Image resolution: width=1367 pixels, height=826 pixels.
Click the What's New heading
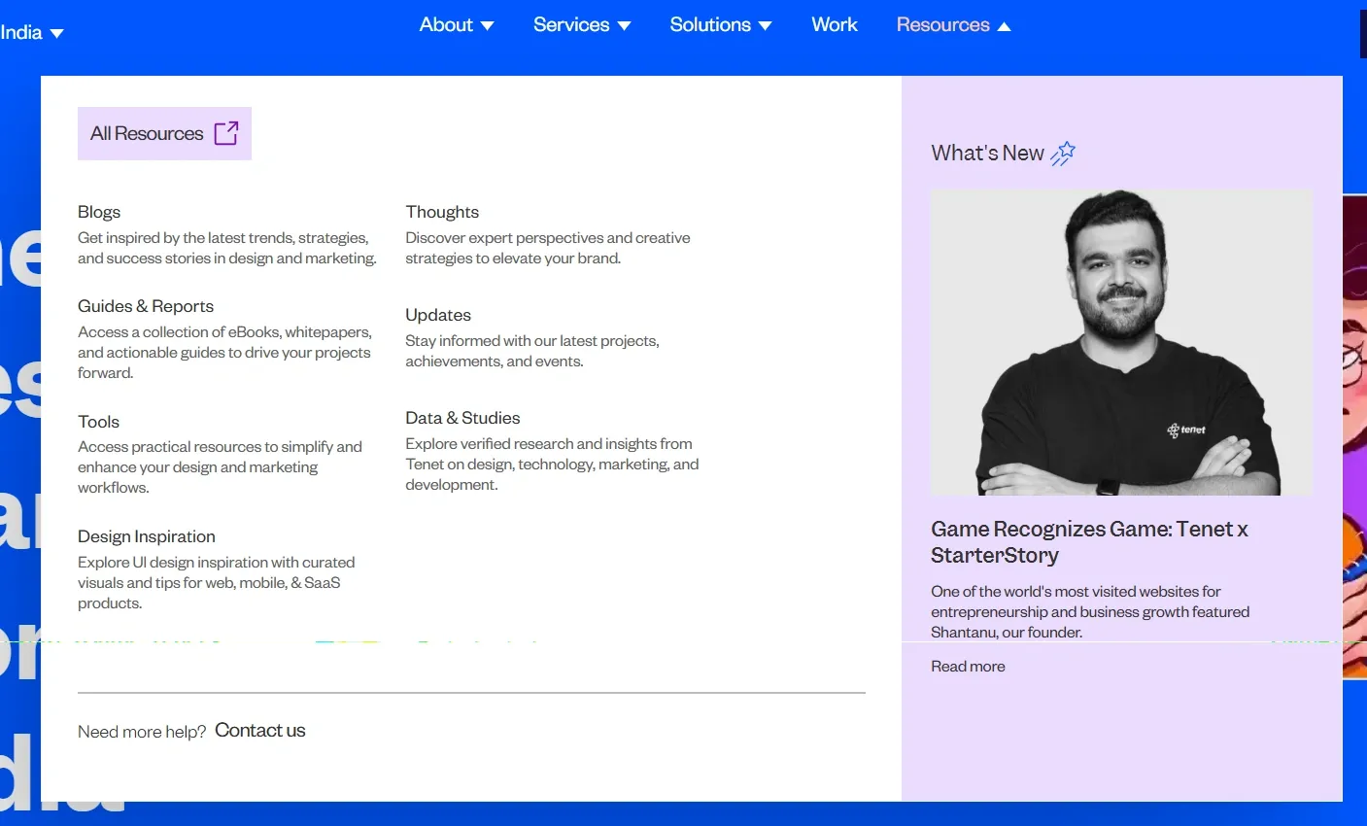click(987, 154)
